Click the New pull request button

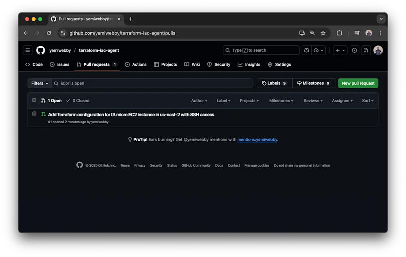pos(358,83)
